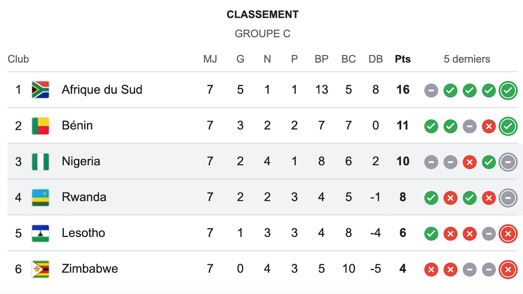
Task: Click Bénin's red loss icon
Action: click(489, 126)
